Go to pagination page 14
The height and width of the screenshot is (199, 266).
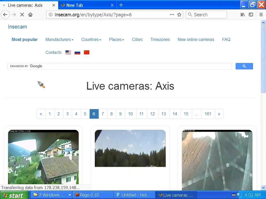pyautogui.click(x=175, y=114)
